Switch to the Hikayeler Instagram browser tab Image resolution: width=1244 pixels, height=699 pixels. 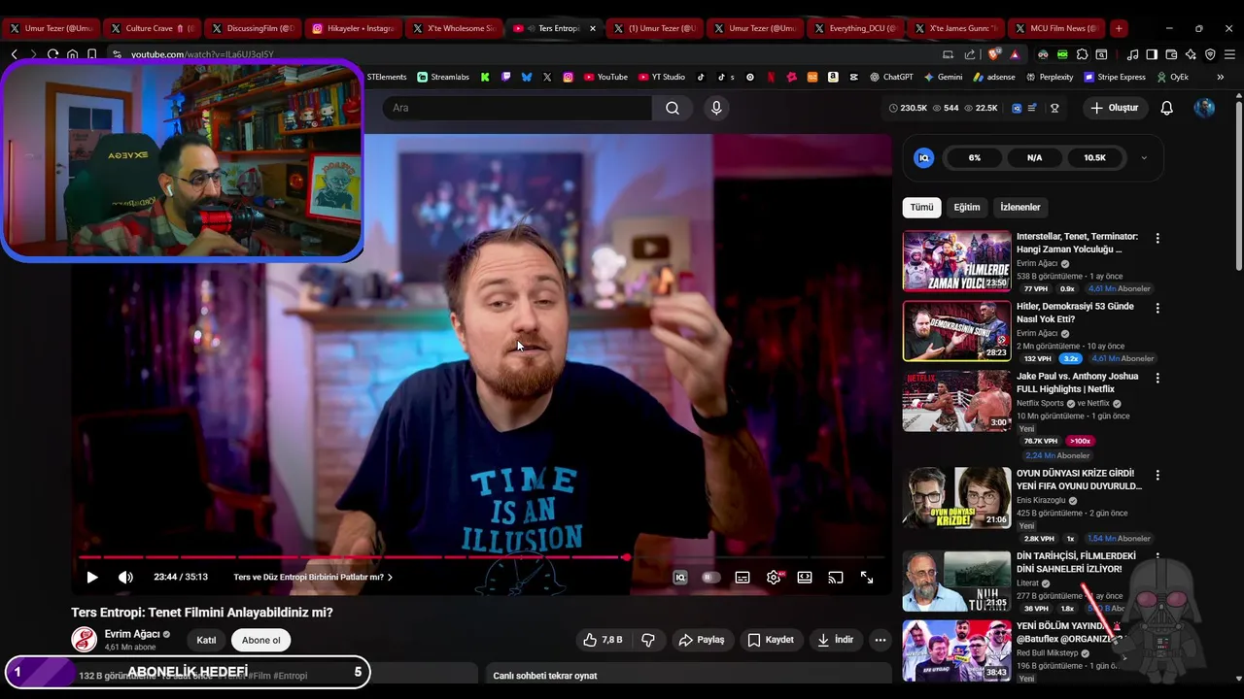[x=352, y=28]
